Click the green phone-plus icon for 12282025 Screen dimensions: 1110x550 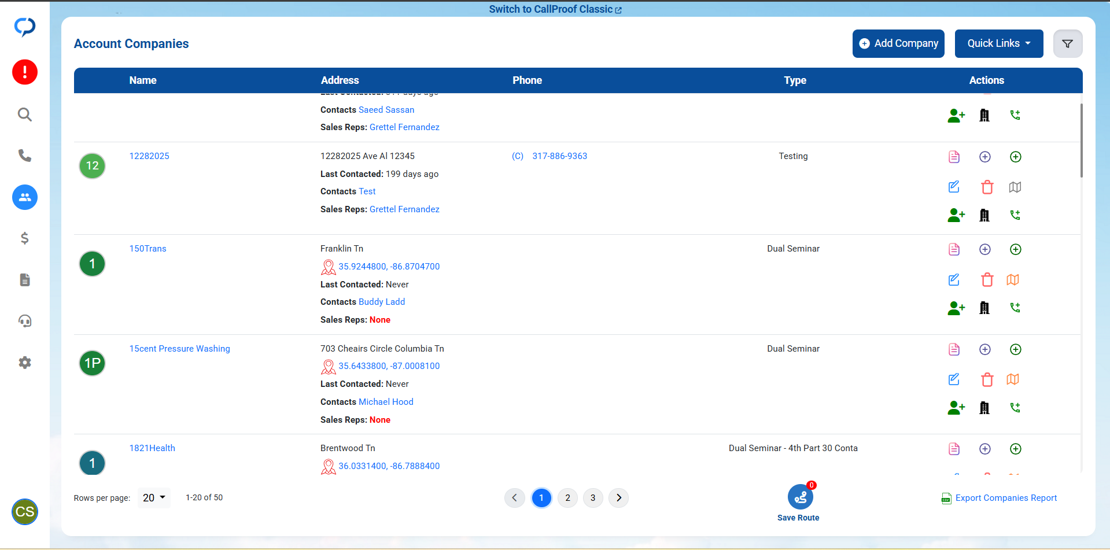(x=1015, y=215)
